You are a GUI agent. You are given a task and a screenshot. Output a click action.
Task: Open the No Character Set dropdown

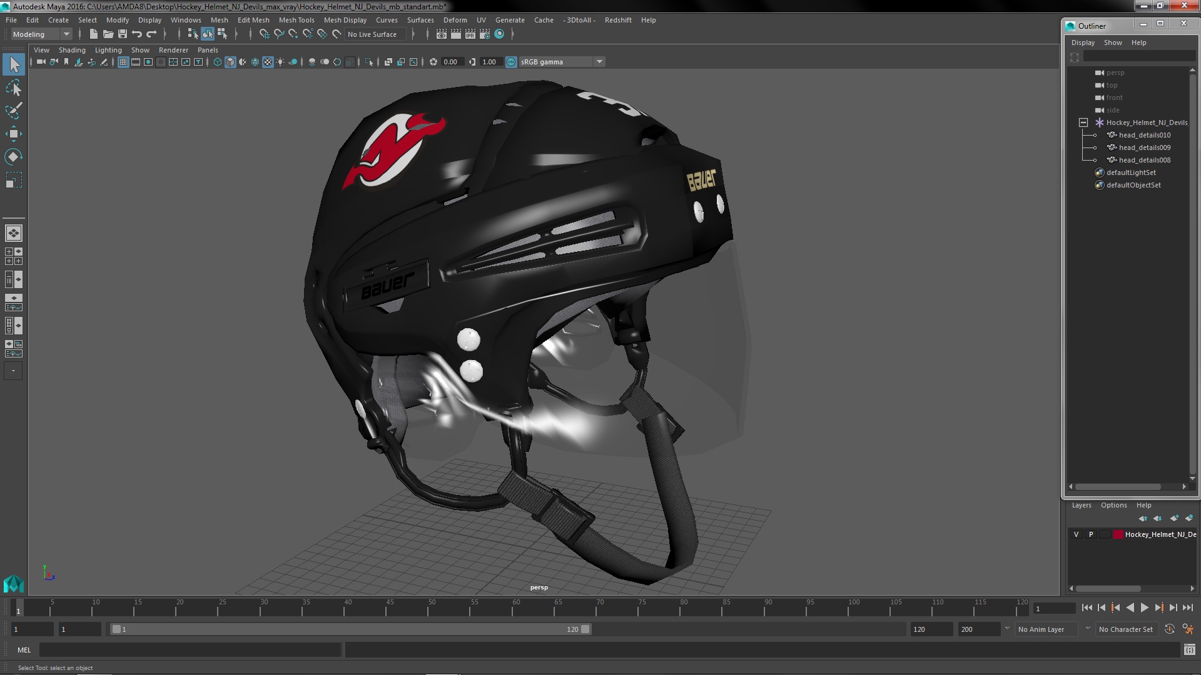pos(1128,629)
